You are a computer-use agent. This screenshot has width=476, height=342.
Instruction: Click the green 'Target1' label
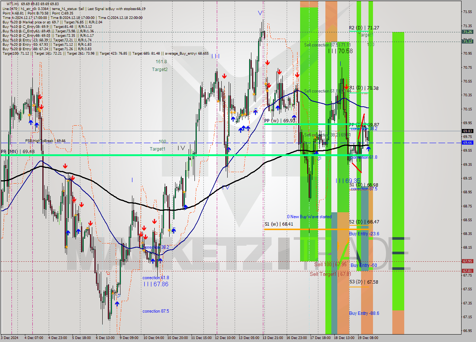[157, 149]
